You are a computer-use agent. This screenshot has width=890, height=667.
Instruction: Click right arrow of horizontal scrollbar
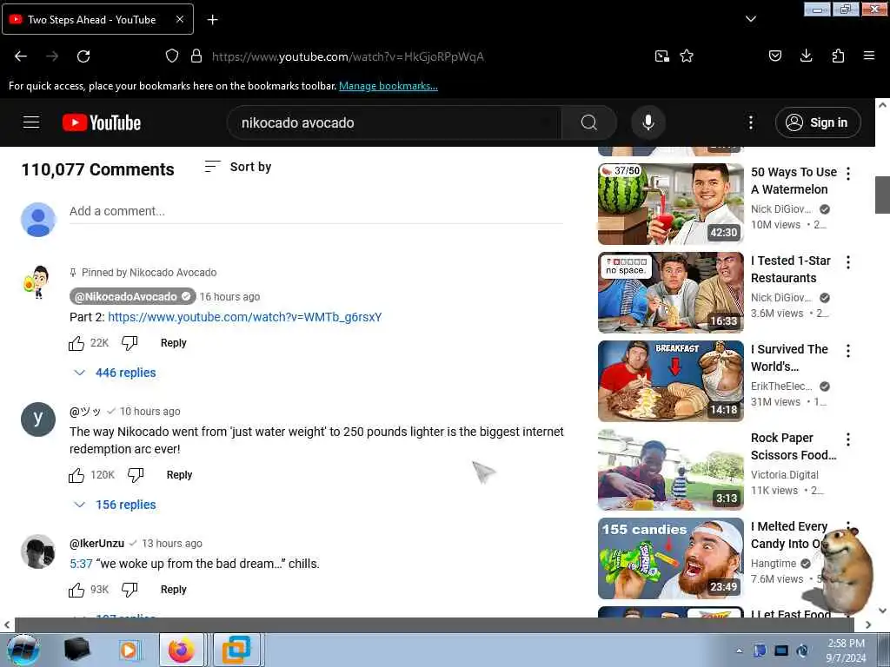pos(868,624)
